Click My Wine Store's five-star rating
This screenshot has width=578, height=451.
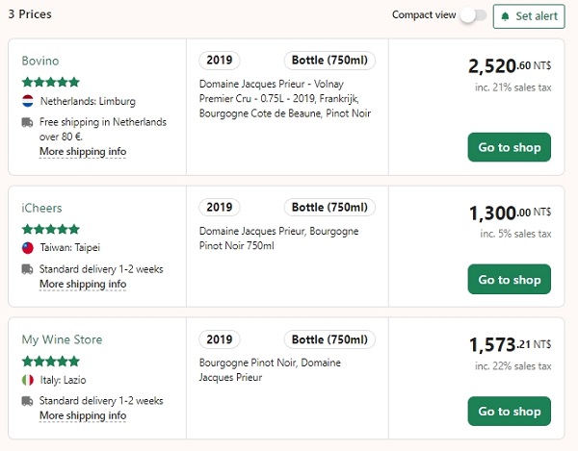pos(51,362)
